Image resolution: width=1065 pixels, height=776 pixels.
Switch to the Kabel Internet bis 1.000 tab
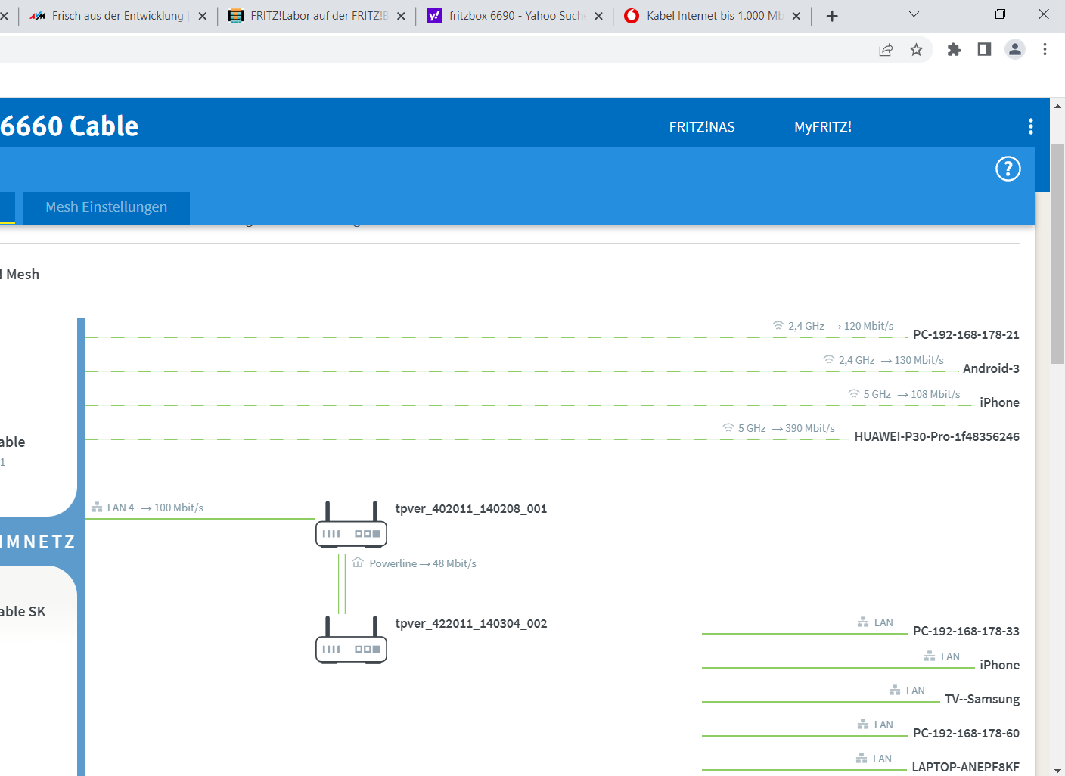pos(711,16)
